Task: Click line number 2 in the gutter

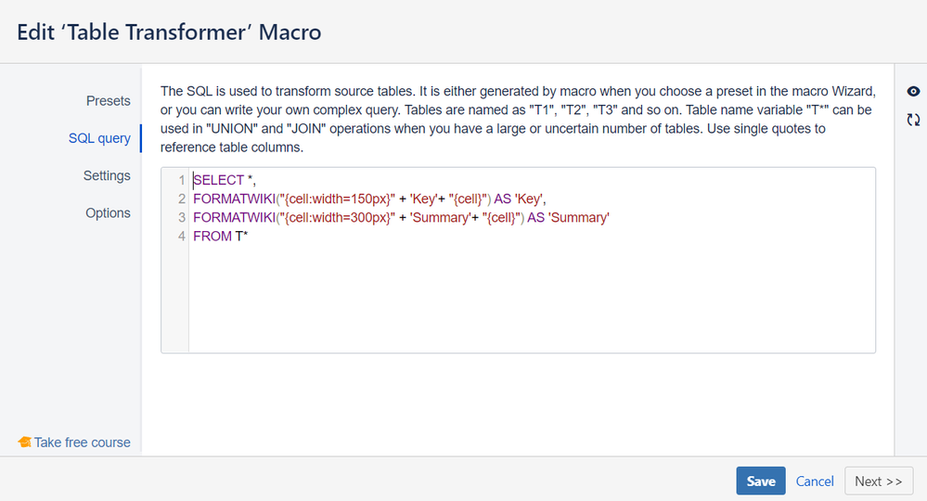Action: 182,199
